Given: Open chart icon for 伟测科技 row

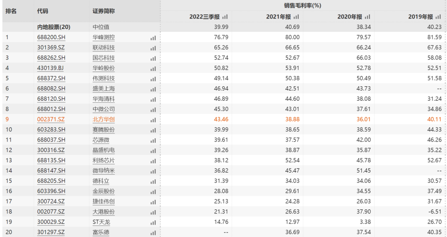Looking at the screenshot, I should point(153,79).
